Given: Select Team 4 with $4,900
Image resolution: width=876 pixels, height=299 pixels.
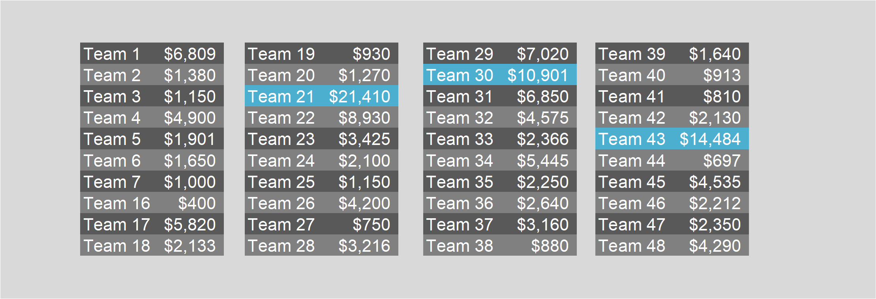Looking at the screenshot, I should click(x=152, y=117).
